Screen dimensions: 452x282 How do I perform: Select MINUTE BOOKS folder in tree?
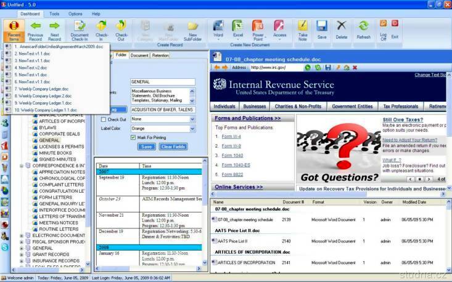click(x=55, y=153)
